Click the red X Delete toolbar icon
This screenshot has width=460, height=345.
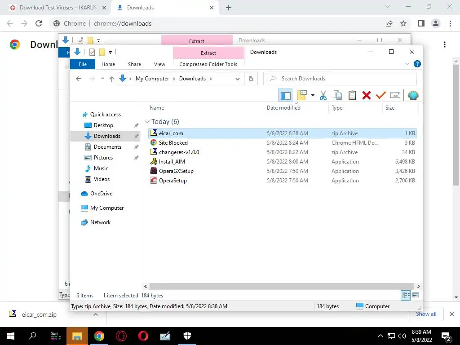[367, 95]
